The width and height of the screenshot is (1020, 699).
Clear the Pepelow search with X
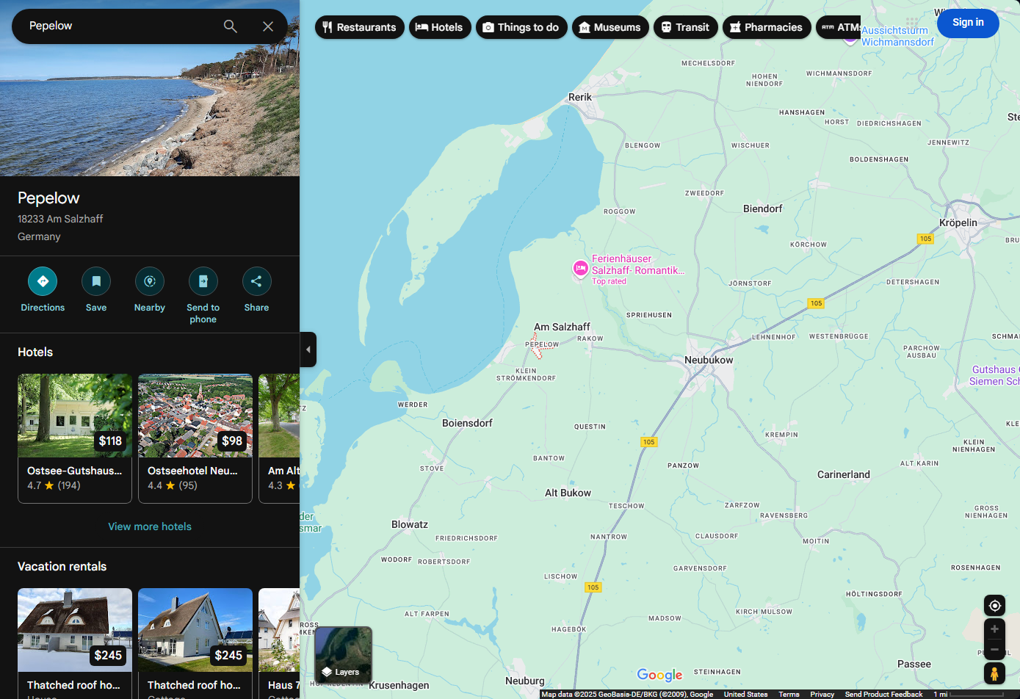coord(268,26)
